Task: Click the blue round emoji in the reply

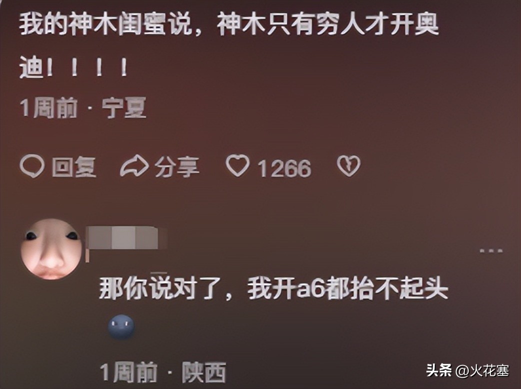Action: [121, 327]
